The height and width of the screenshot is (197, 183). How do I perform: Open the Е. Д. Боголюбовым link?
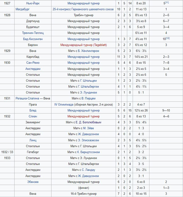88,122
